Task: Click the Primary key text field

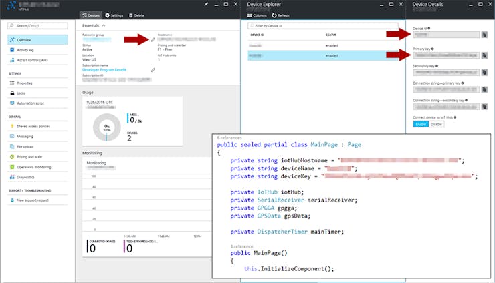Action: tap(446, 55)
